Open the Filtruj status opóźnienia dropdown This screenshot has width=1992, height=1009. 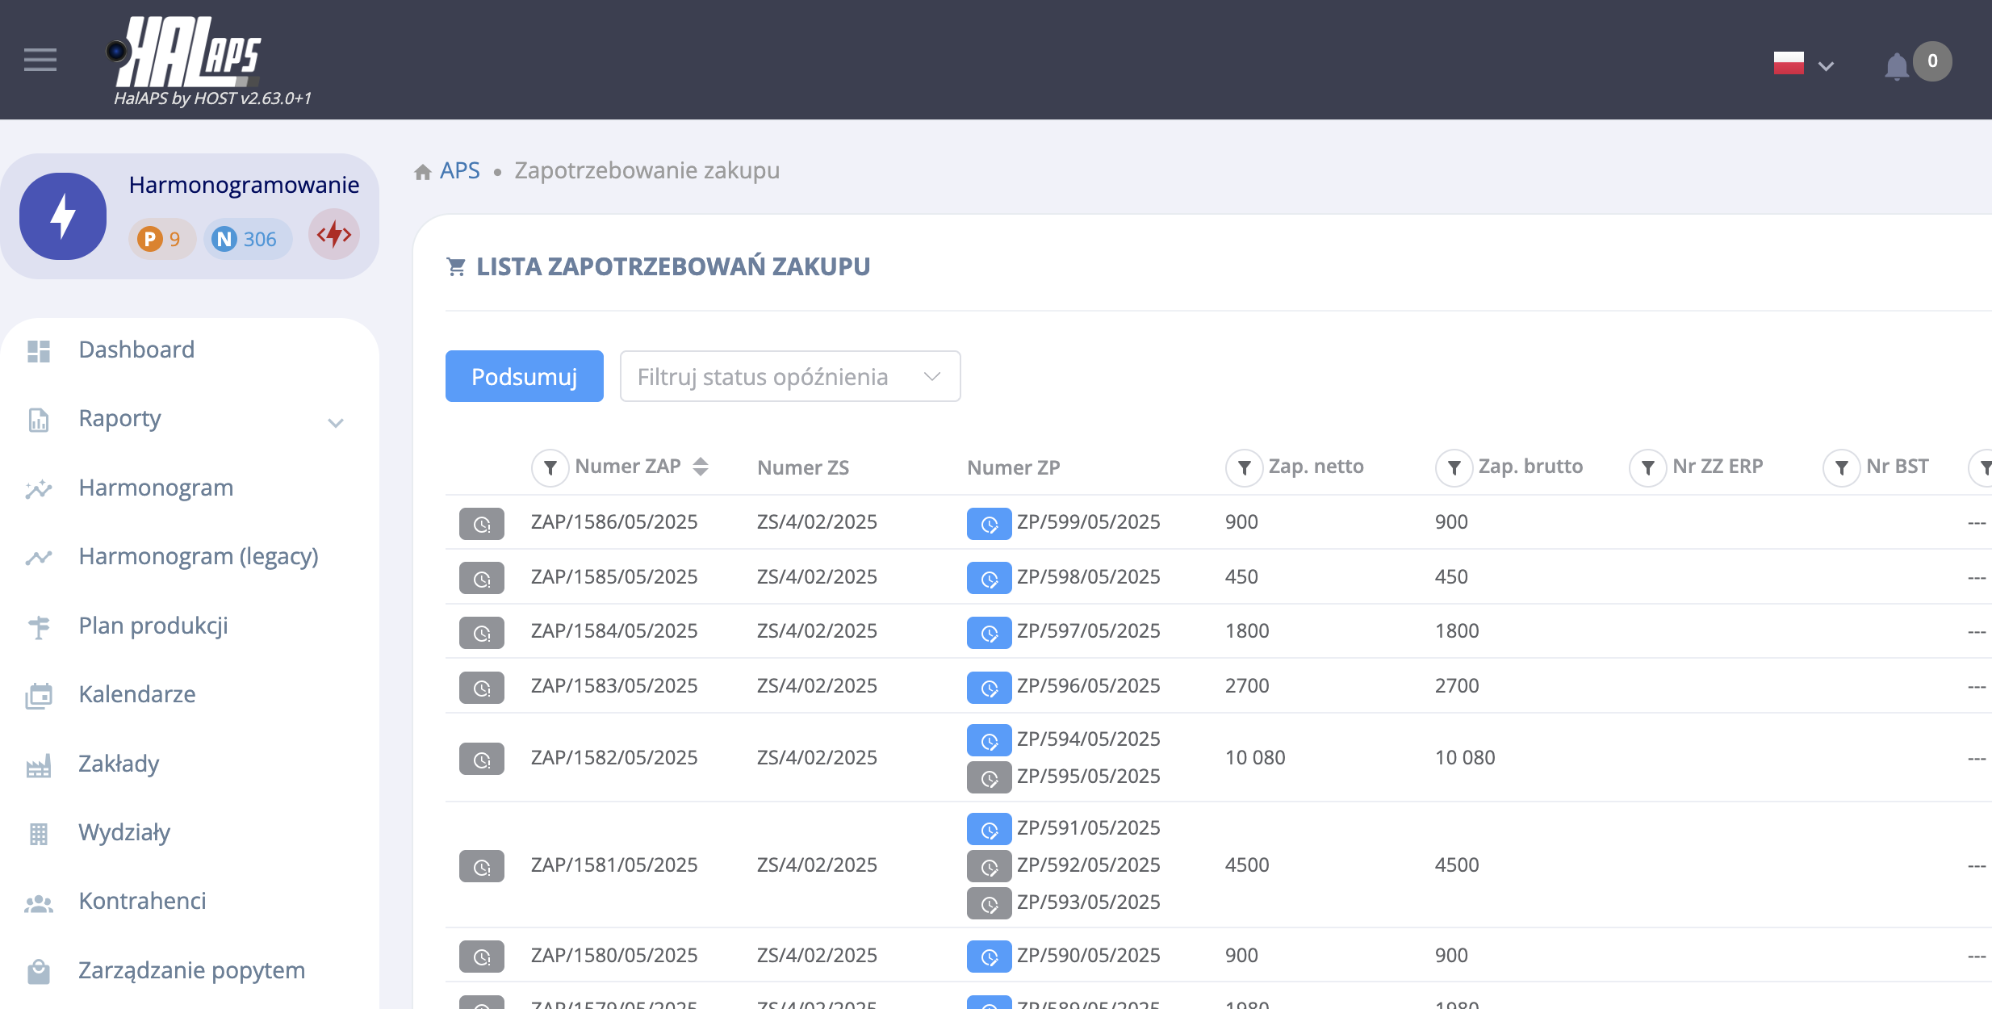(x=789, y=376)
